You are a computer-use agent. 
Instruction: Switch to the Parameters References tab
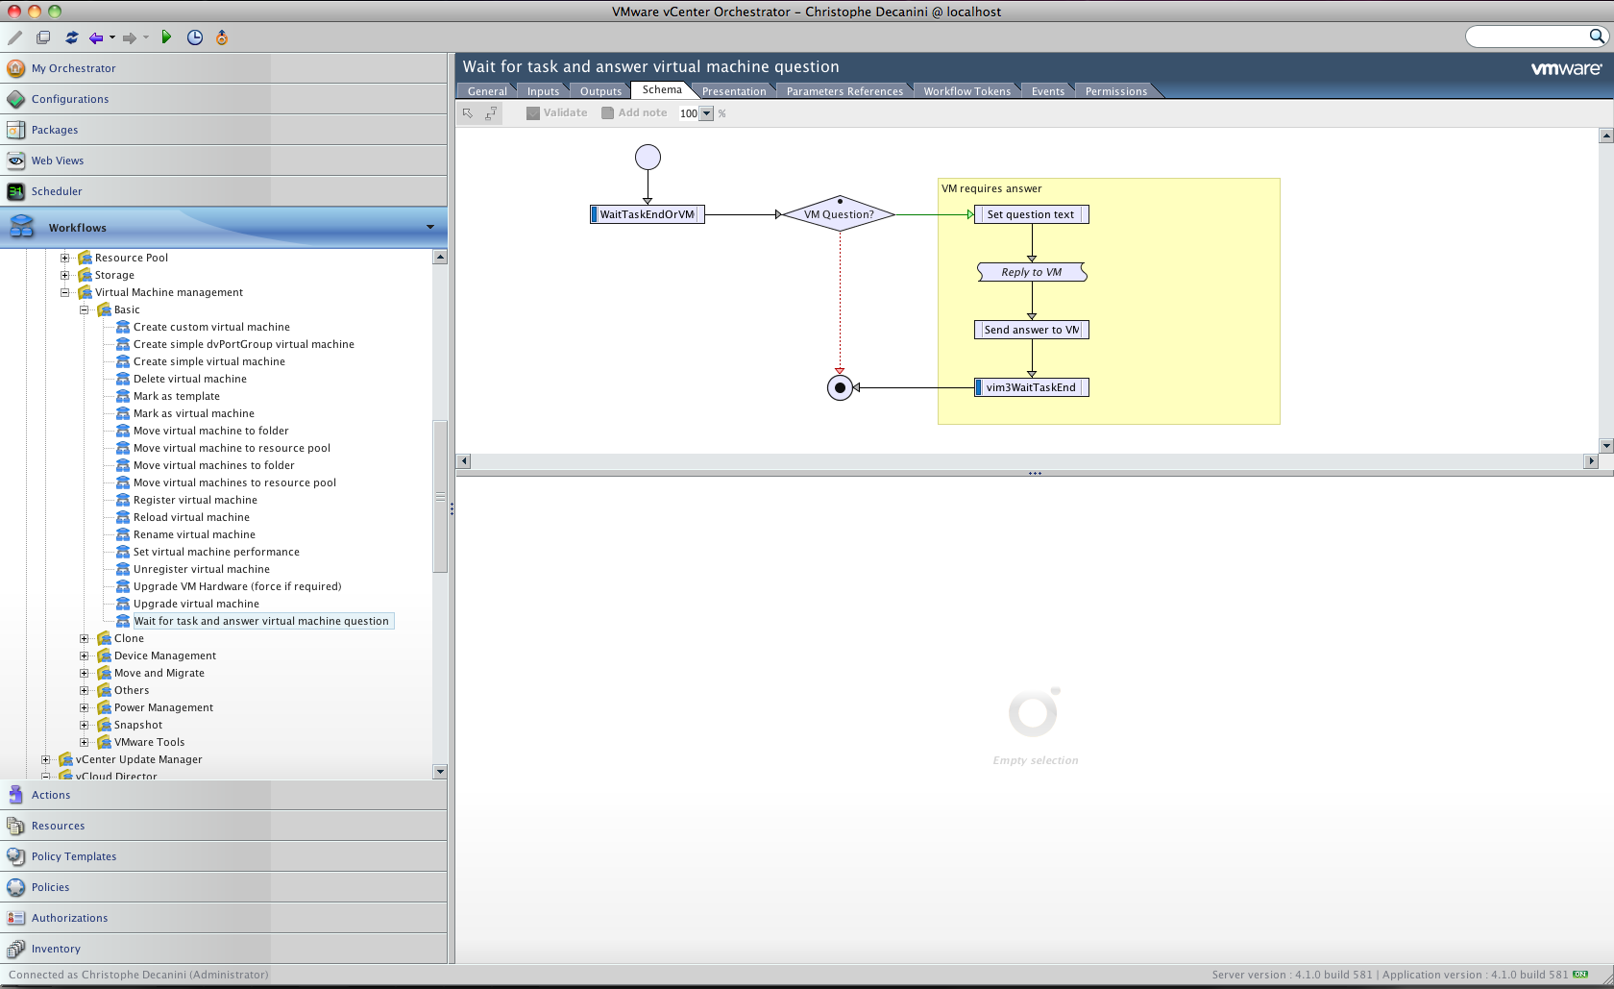(x=844, y=91)
